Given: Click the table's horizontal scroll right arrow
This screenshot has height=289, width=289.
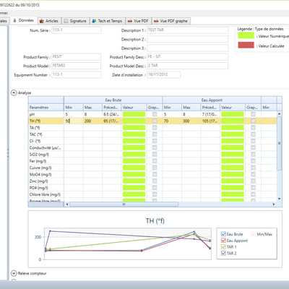Looking at the screenshot, I should point(274,204).
